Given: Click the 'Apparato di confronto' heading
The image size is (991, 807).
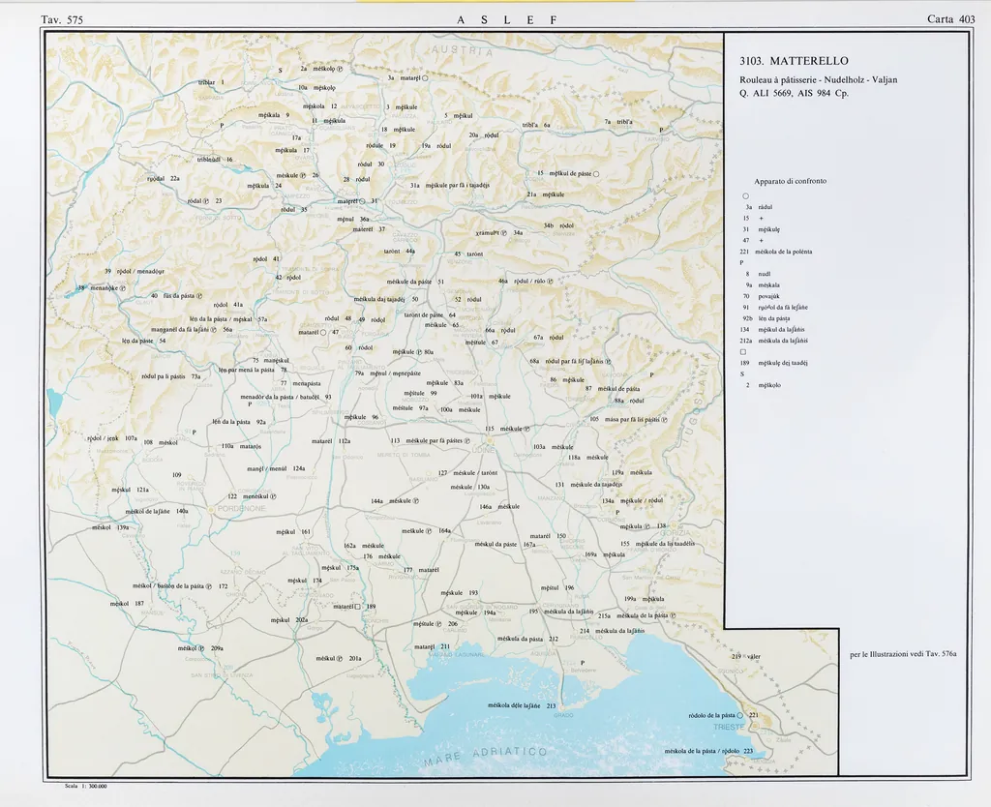Looking at the screenshot, I should pos(790,181).
